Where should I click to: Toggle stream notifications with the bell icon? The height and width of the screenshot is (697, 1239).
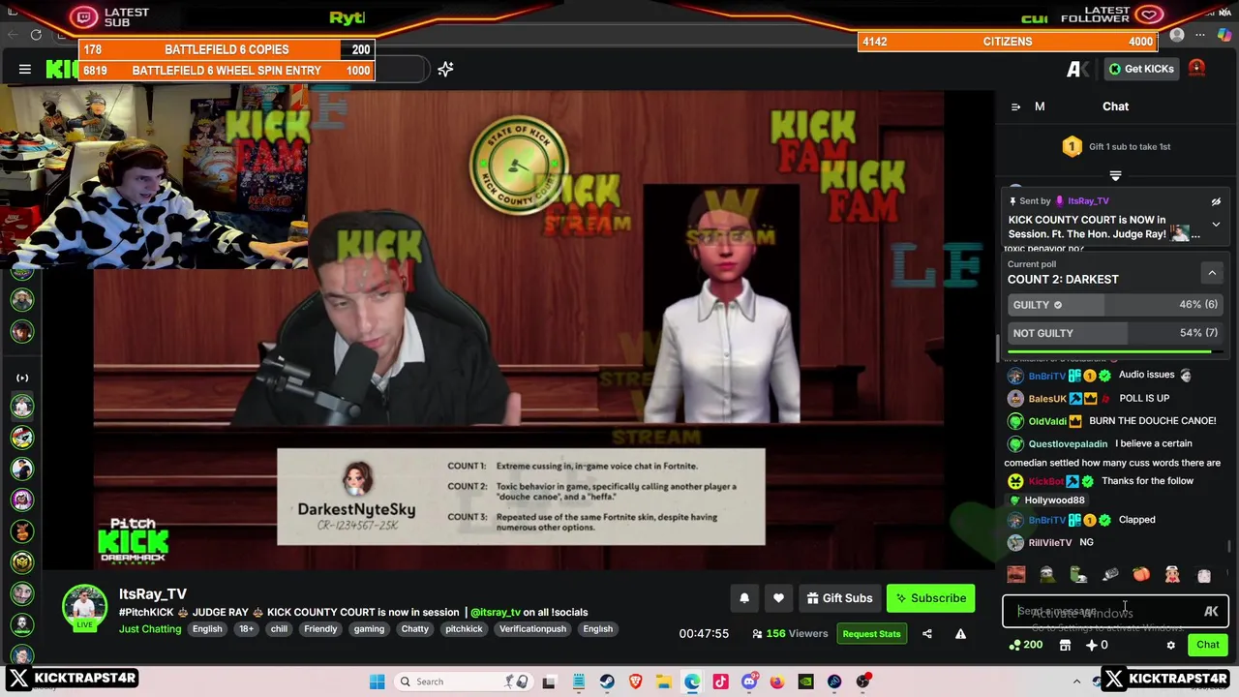point(744,598)
